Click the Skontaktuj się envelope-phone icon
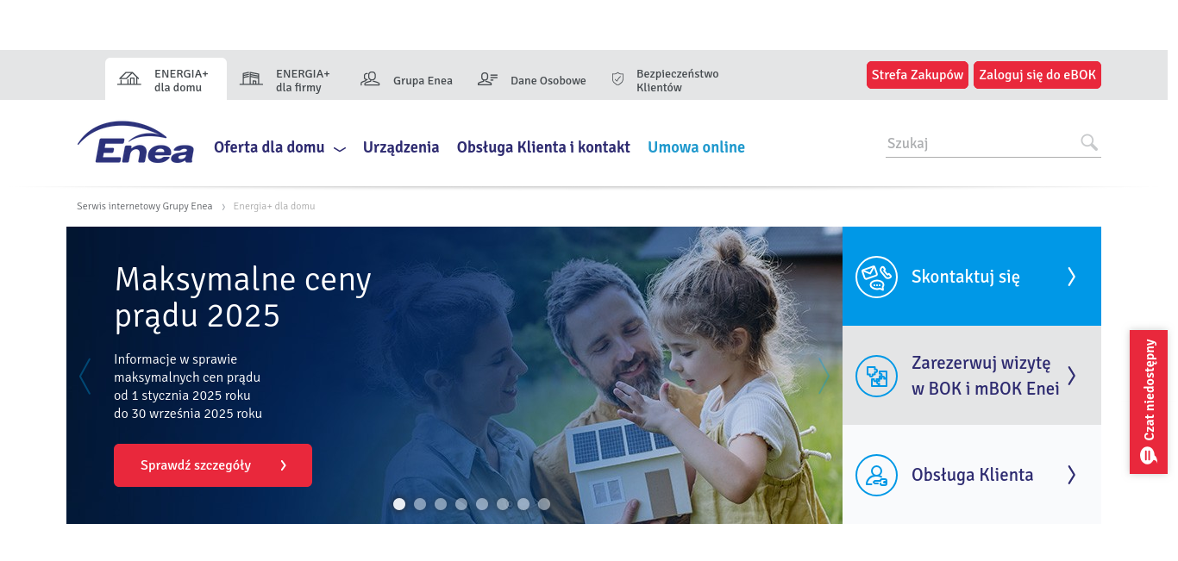Screen dimensions: 1178x561 876,277
